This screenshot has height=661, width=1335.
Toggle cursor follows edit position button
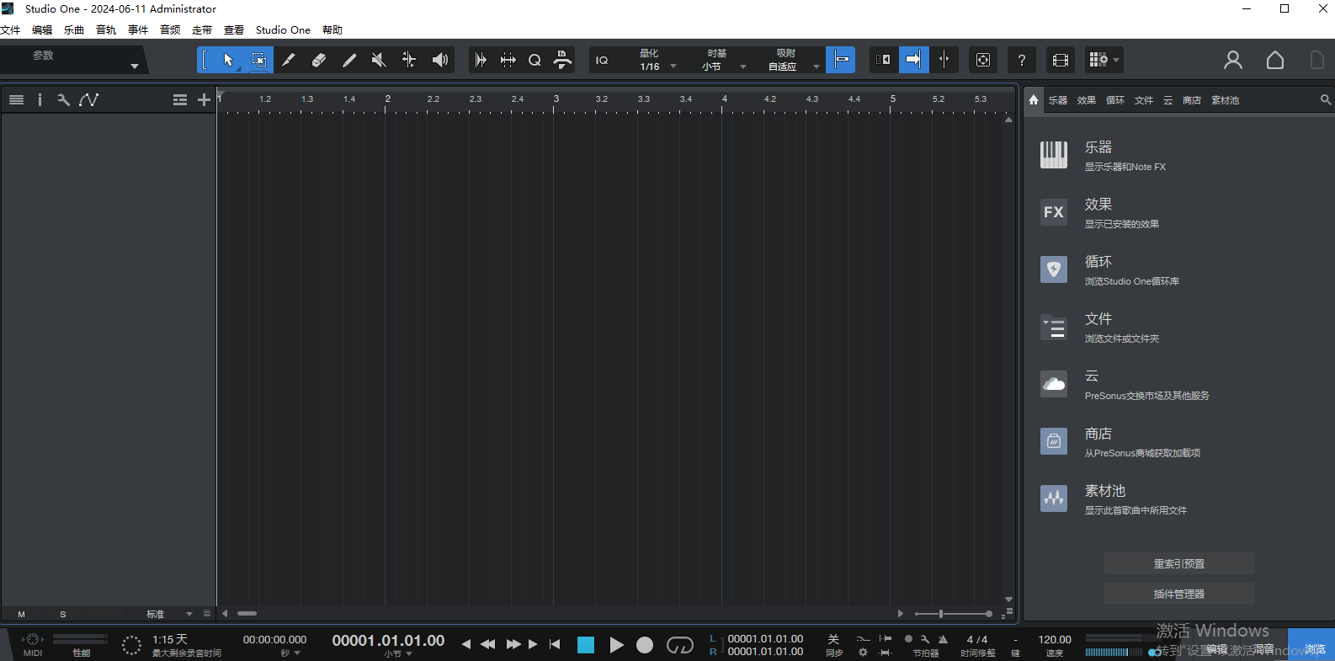pos(944,60)
